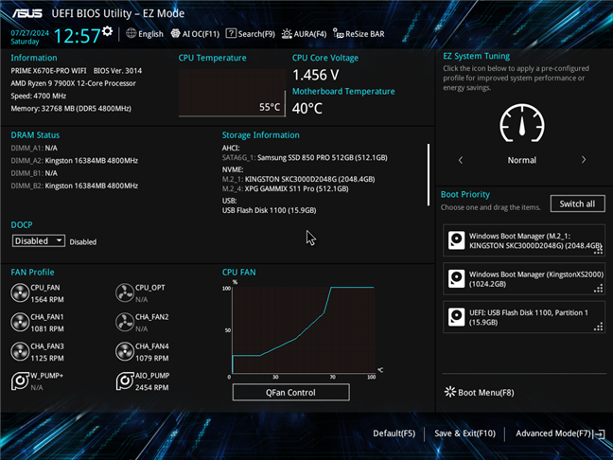Click Motherboard Temperature 40°C value
Viewport: 613px width, 460px height.
click(x=307, y=108)
